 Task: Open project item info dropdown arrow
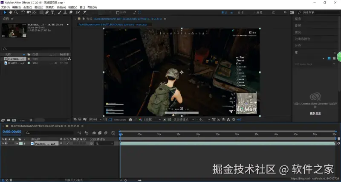[68, 25]
